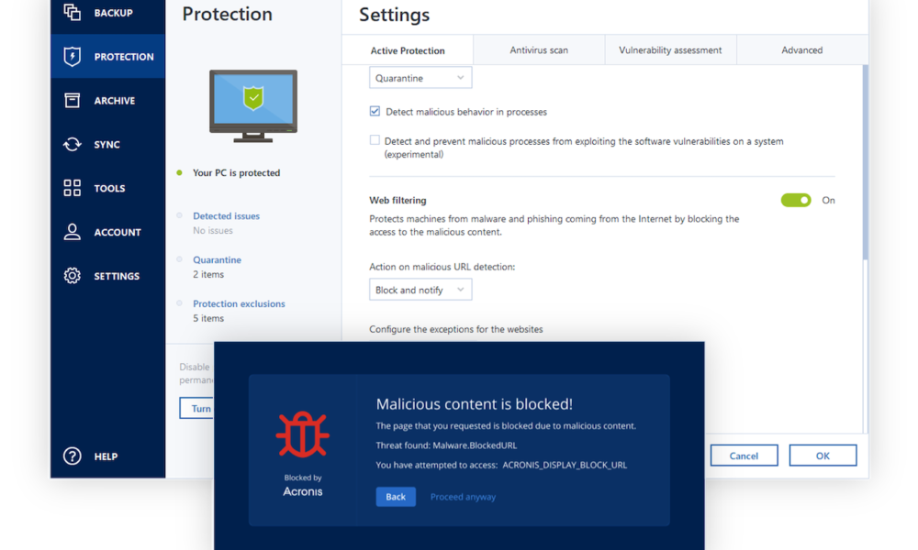Uncheck Detect malicious behavior in processes
The height and width of the screenshot is (550, 918).
(375, 112)
